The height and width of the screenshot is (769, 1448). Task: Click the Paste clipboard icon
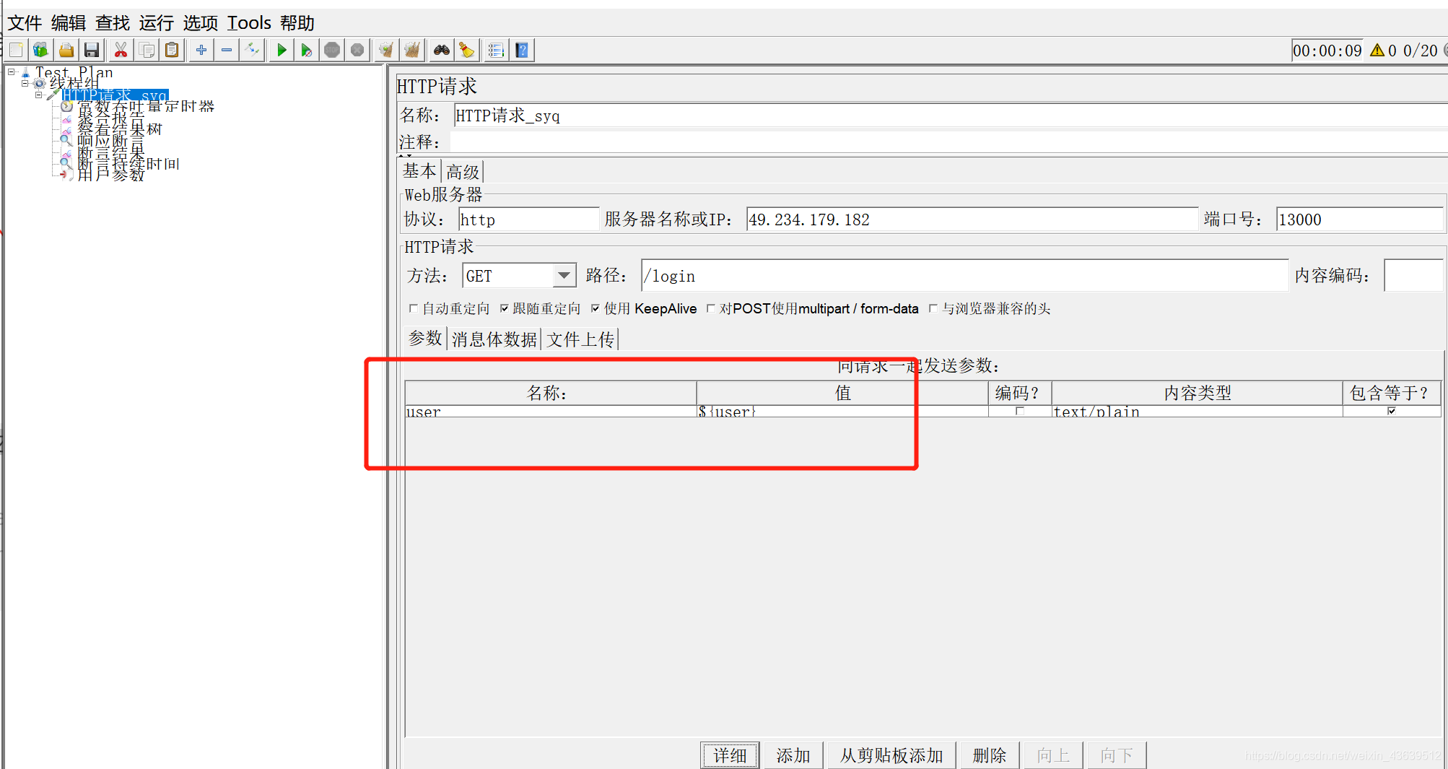(x=172, y=50)
